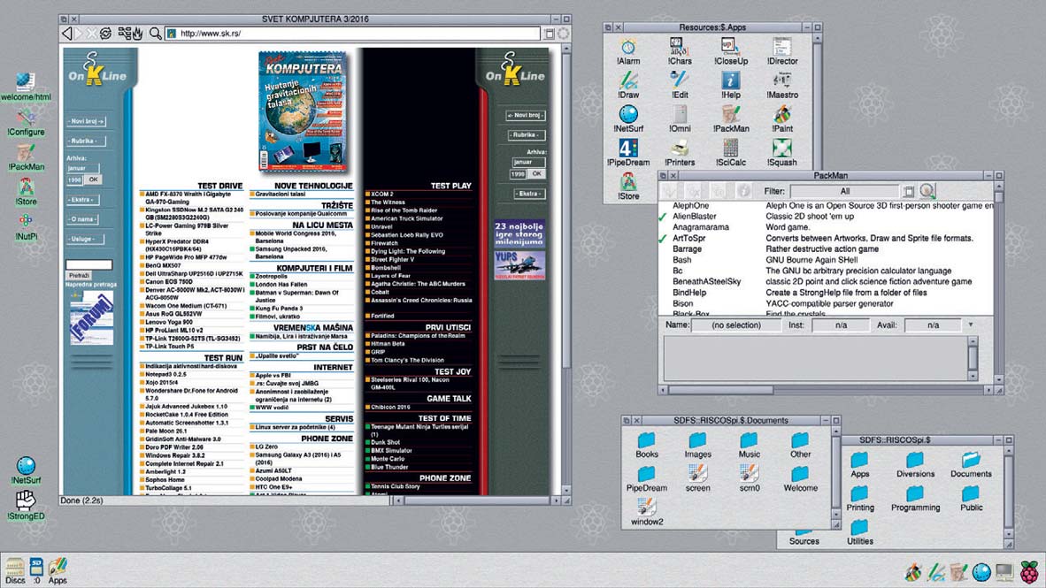Open the left sidebar Rubrika menu item

[85, 141]
